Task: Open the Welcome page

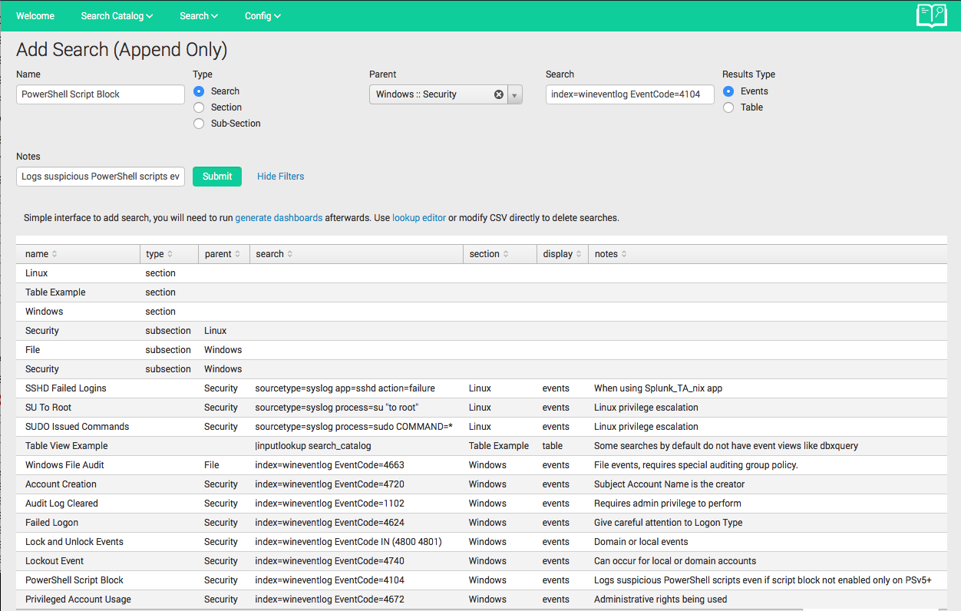Action: [x=35, y=15]
